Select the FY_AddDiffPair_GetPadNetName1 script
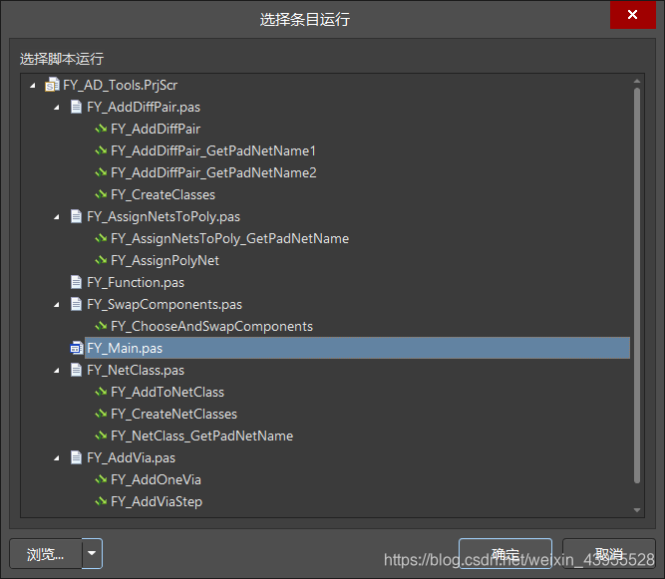The width and height of the screenshot is (665, 579). pyautogui.click(x=212, y=151)
